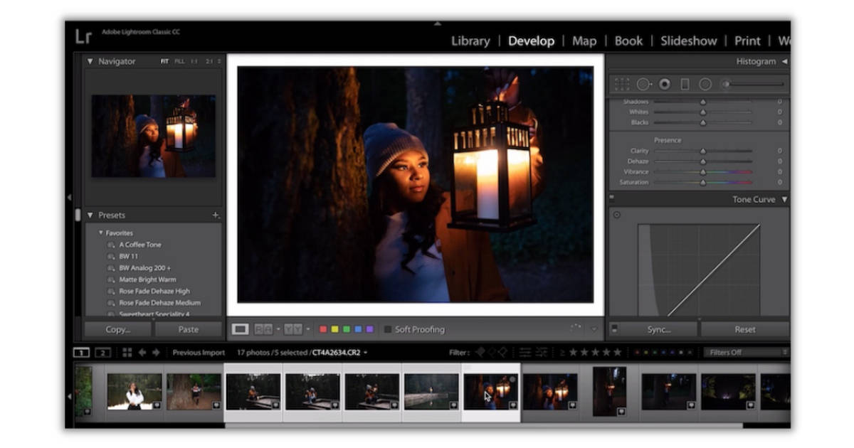This screenshot has height=448, width=854.
Task: Select the Radial Filter tool
Action: pos(705,85)
